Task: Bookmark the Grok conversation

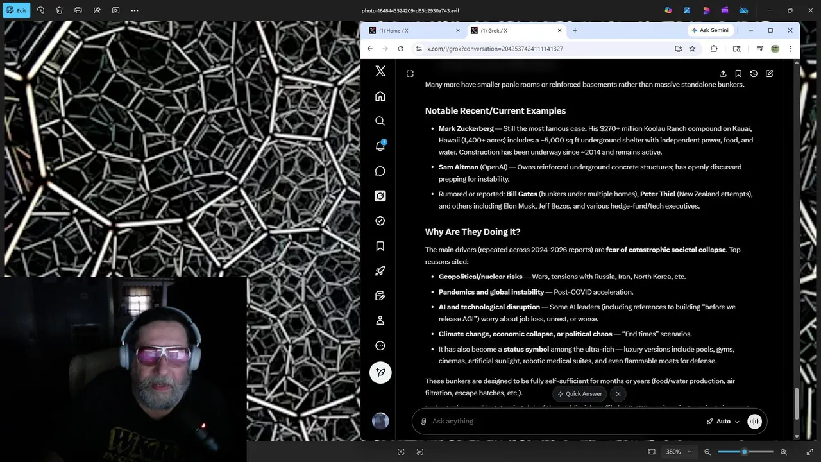Action: click(738, 74)
